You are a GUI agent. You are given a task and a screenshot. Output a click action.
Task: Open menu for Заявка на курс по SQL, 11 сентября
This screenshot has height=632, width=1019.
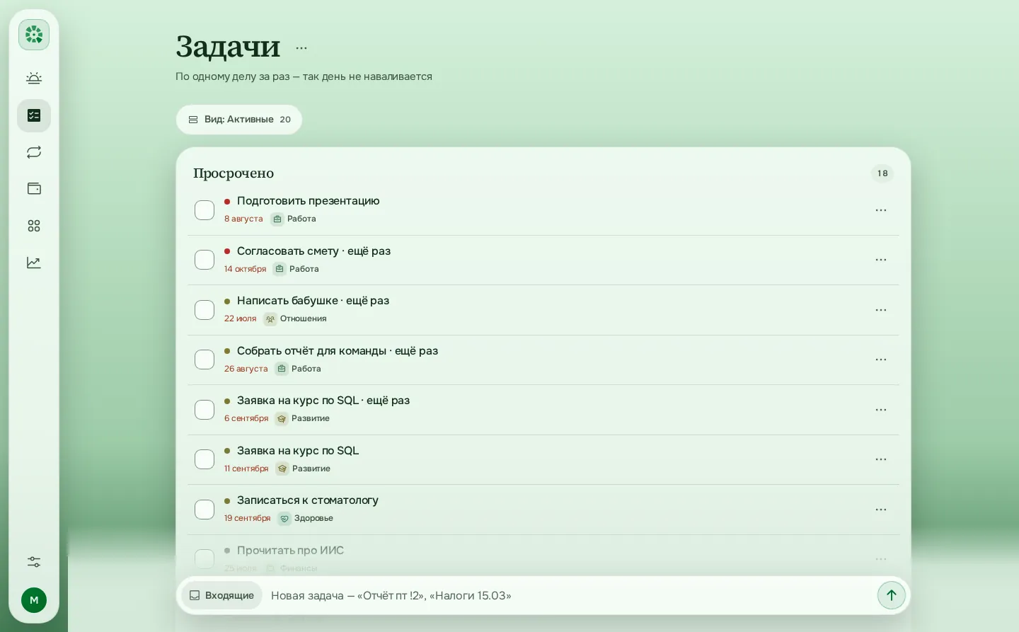881,459
